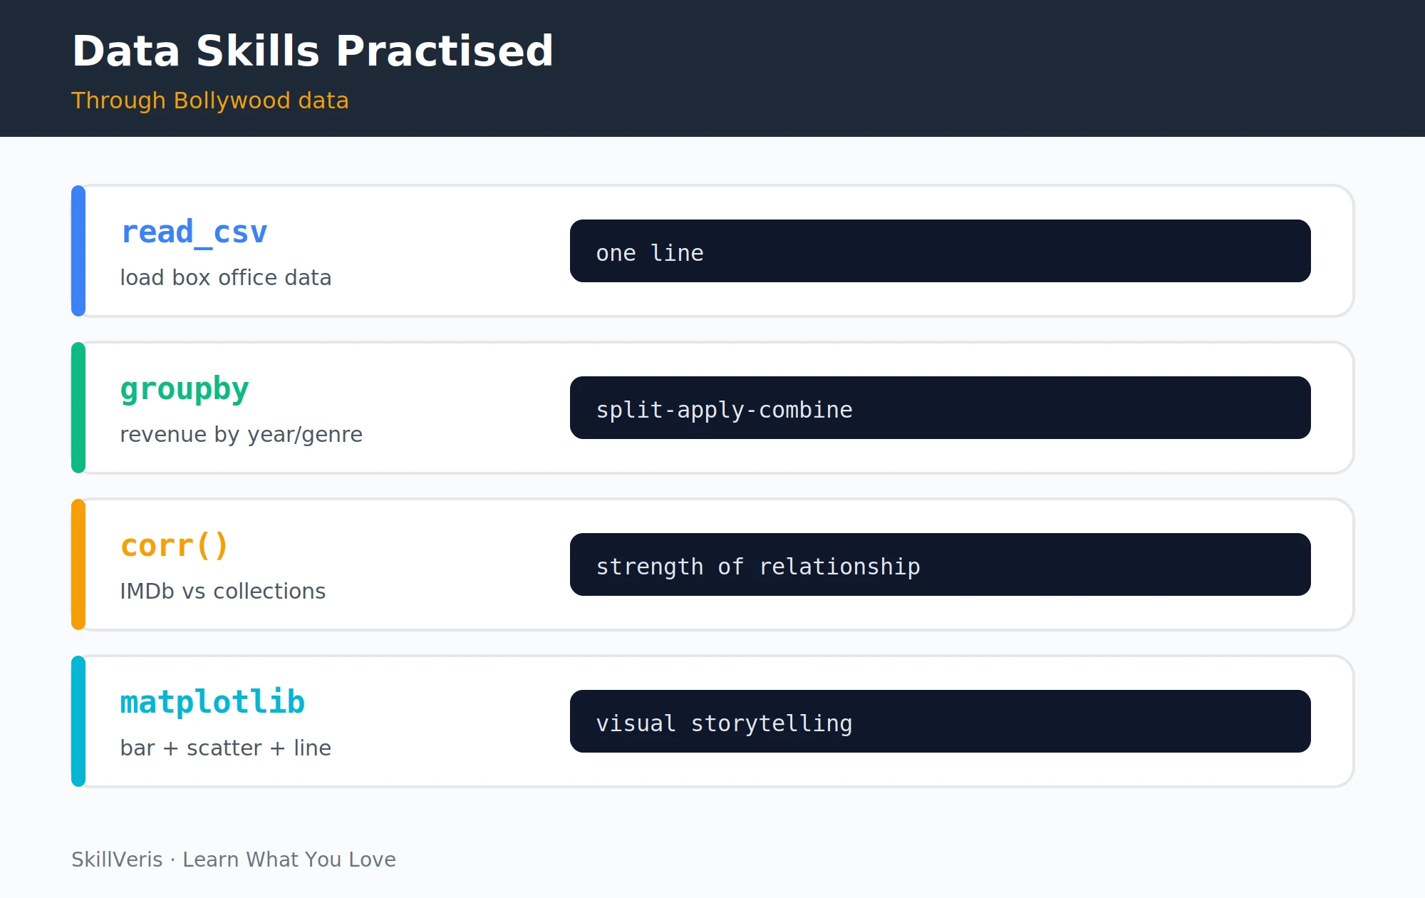
Task: Click the corr() heading
Action: (175, 546)
